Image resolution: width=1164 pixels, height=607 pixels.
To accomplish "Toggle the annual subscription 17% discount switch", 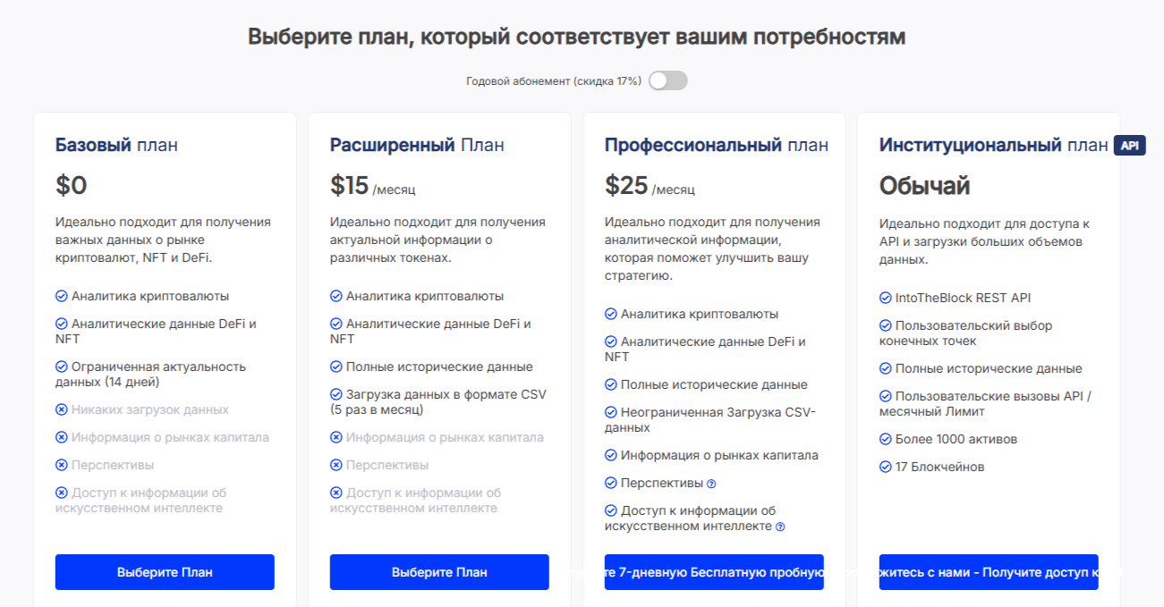I will click(x=668, y=81).
